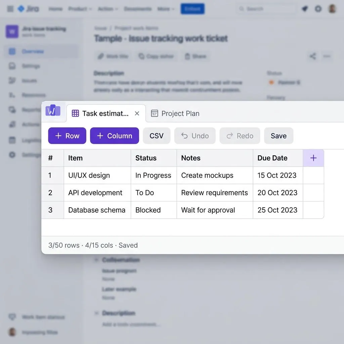Select the Status column header

154,158
